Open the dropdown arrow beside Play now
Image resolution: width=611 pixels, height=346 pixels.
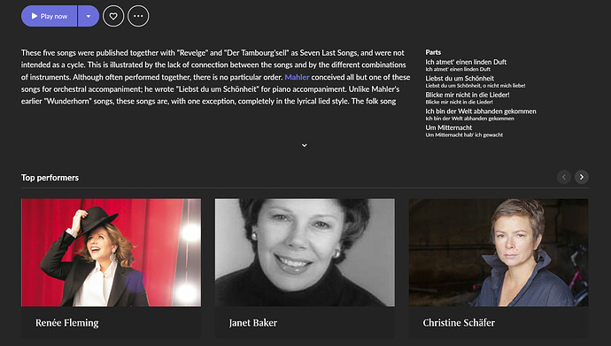click(89, 16)
